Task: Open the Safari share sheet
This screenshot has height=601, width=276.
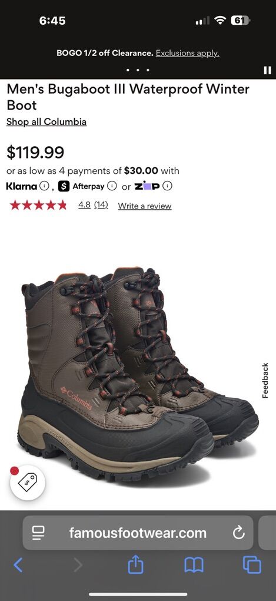Action: (135, 564)
